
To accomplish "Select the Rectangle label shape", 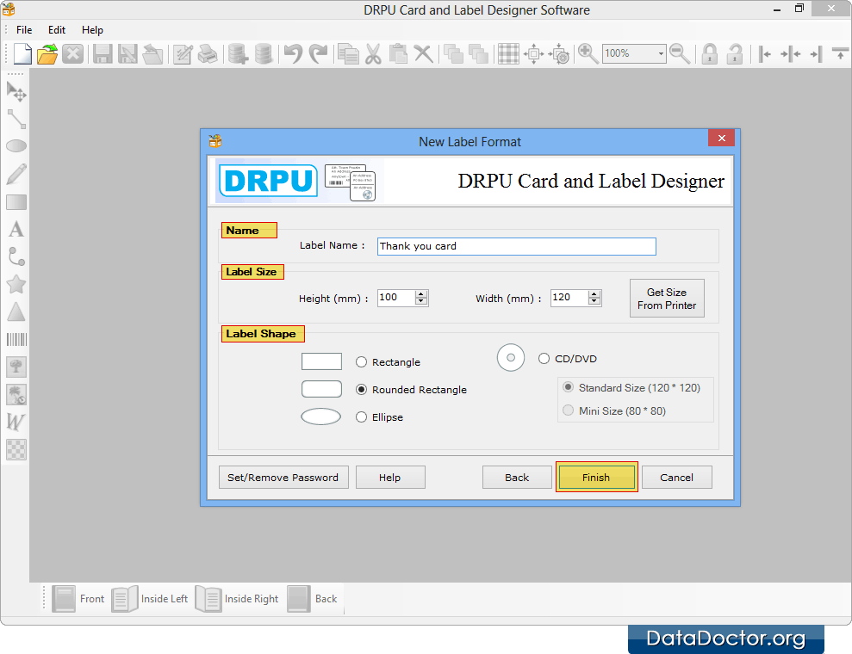I will [361, 362].
